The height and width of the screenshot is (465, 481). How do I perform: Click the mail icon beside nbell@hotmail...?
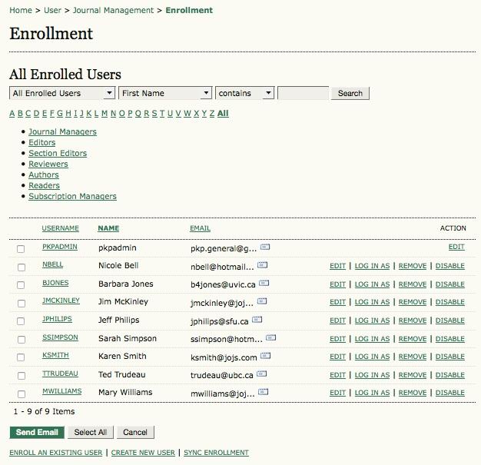[x=262, y=264]
